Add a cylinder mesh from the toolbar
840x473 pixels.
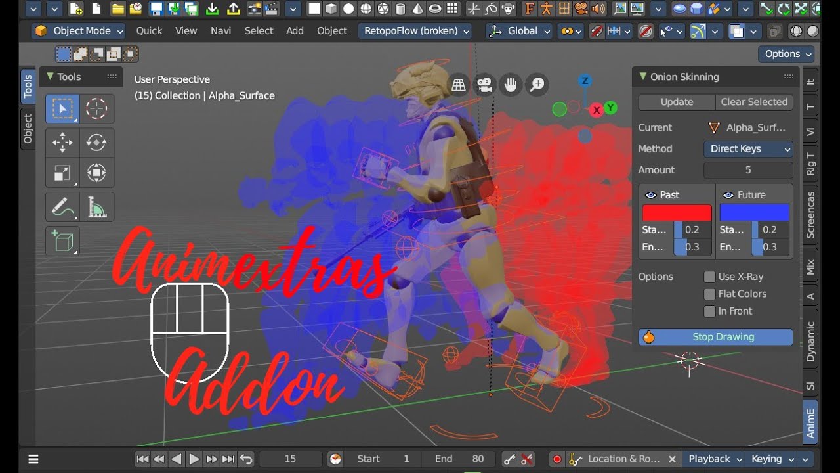click(x=400, y=9)
